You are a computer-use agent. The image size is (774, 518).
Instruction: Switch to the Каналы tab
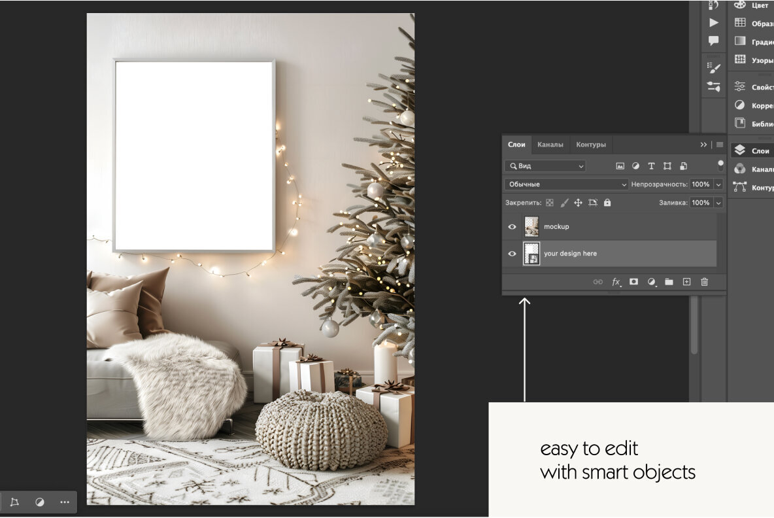click(550, 145)
